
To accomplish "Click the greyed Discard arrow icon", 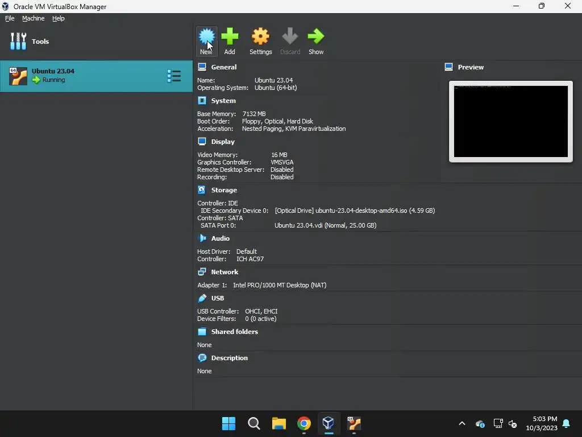I will click(290, 36).
